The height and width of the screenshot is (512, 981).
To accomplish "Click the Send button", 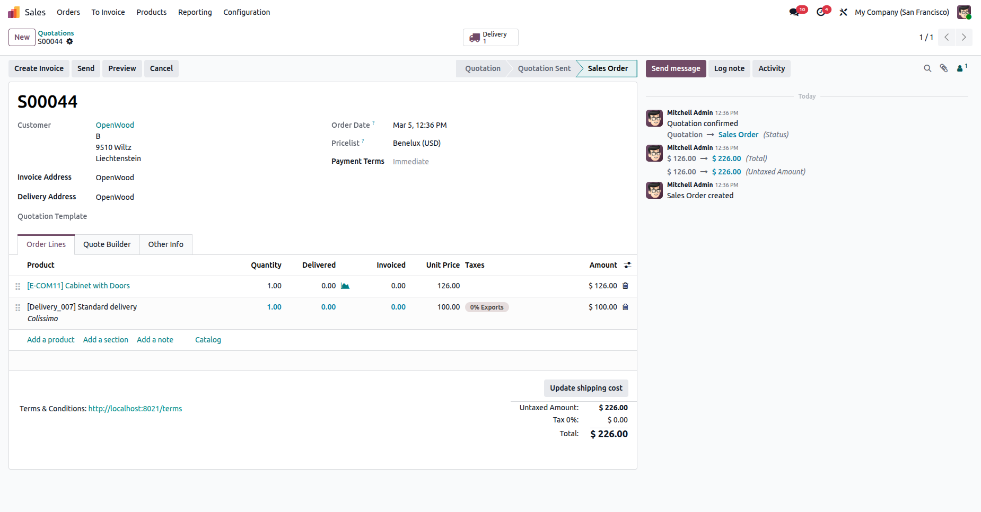I will click(x=86, y=68).
